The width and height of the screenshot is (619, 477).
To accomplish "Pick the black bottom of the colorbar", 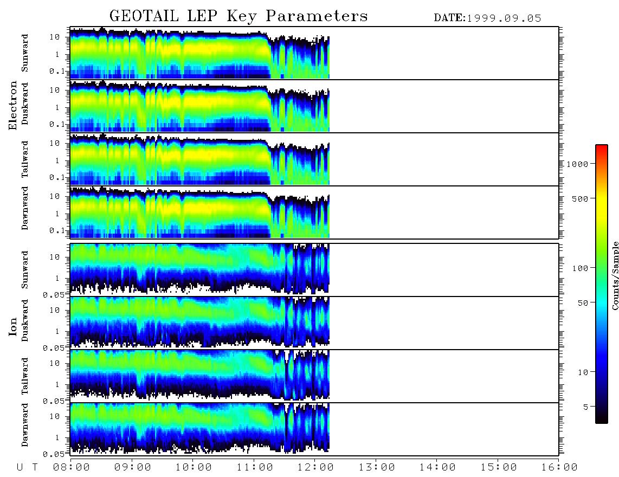I will (x=602, y=420).
